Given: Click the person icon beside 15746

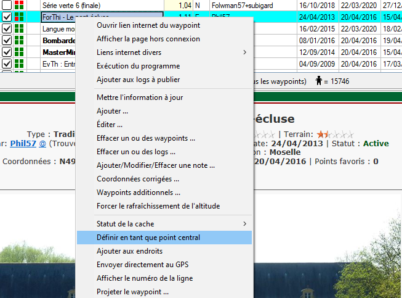Looking at the screenshot, I should point(319,80).
